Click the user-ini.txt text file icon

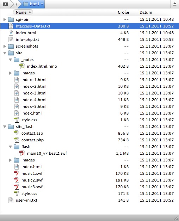click(x=11, y=200)
